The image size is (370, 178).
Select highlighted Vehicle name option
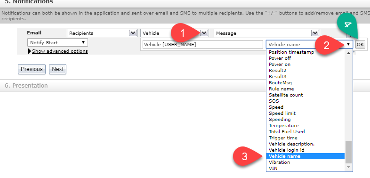[x=306, y=156]
